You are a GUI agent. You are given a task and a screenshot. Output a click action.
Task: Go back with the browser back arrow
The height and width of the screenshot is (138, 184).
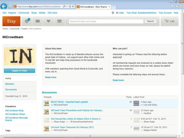[4, 6]
